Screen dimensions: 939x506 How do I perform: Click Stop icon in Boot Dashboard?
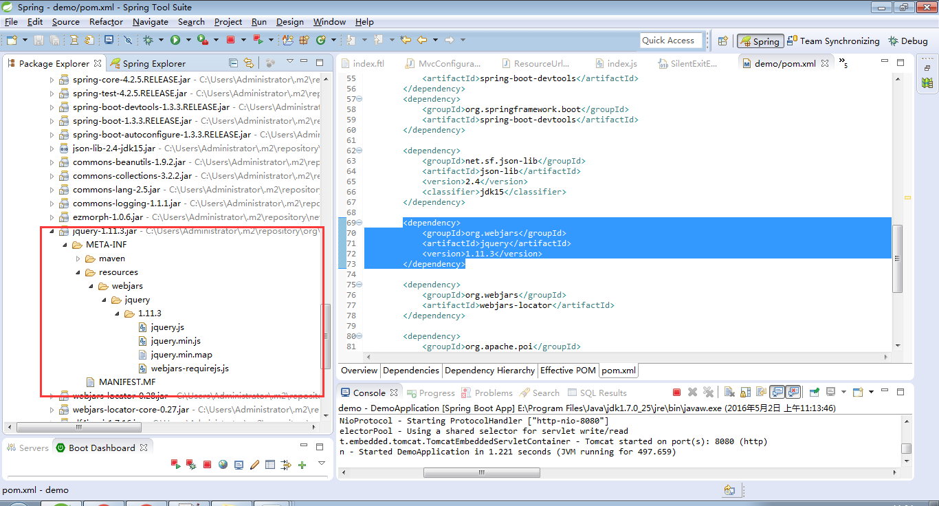(x=207, y=465)
